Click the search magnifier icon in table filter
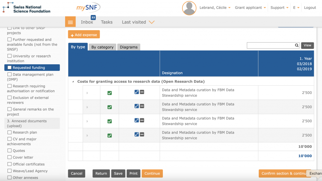 tap(297, 45)
